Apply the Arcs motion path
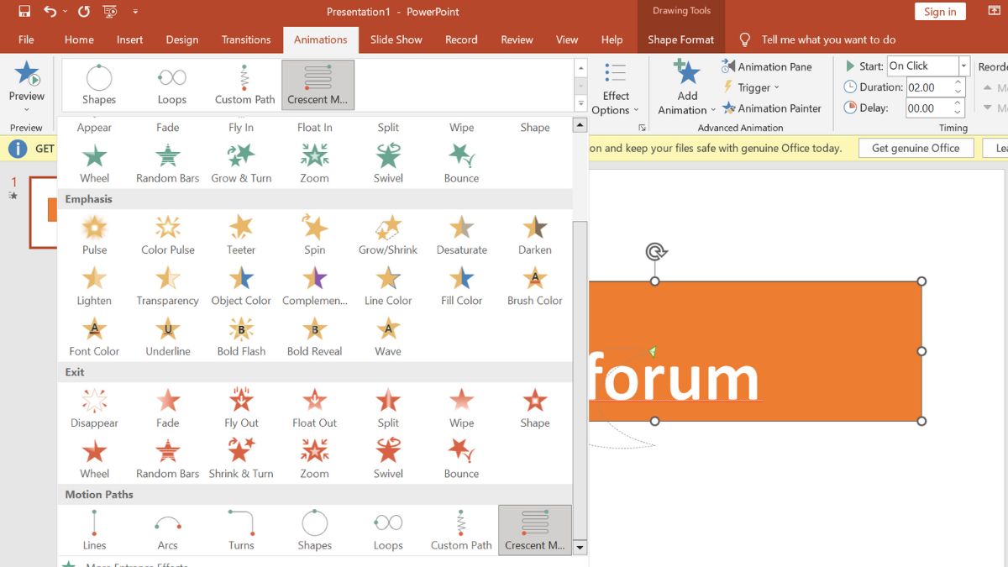This screenshot has width=1008, height=567. coord(168,530)
